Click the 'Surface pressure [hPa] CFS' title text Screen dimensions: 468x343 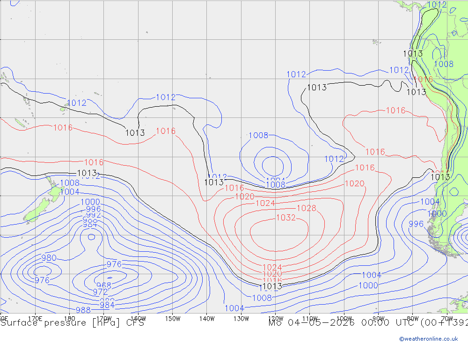point(72,323)
